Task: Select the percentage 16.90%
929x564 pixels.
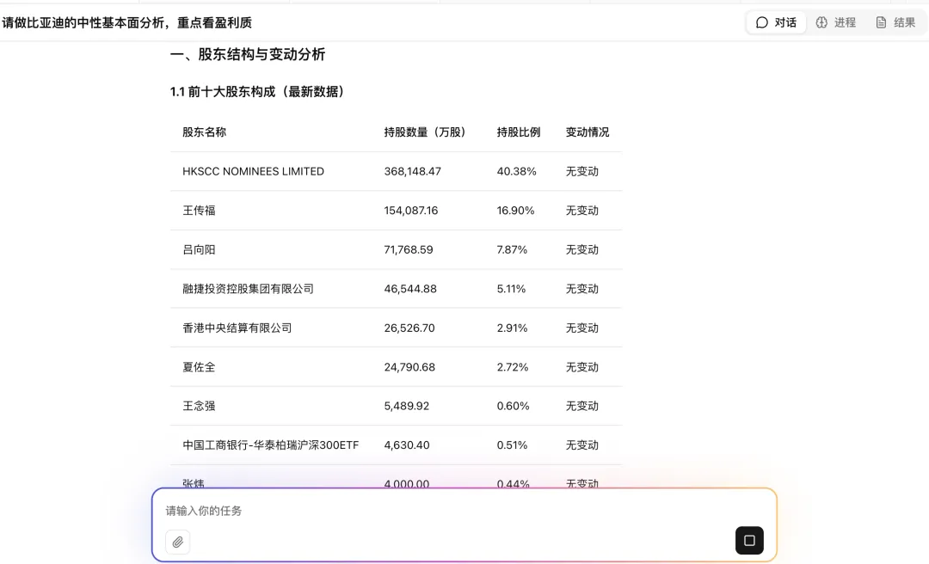Action: (515, 211)
